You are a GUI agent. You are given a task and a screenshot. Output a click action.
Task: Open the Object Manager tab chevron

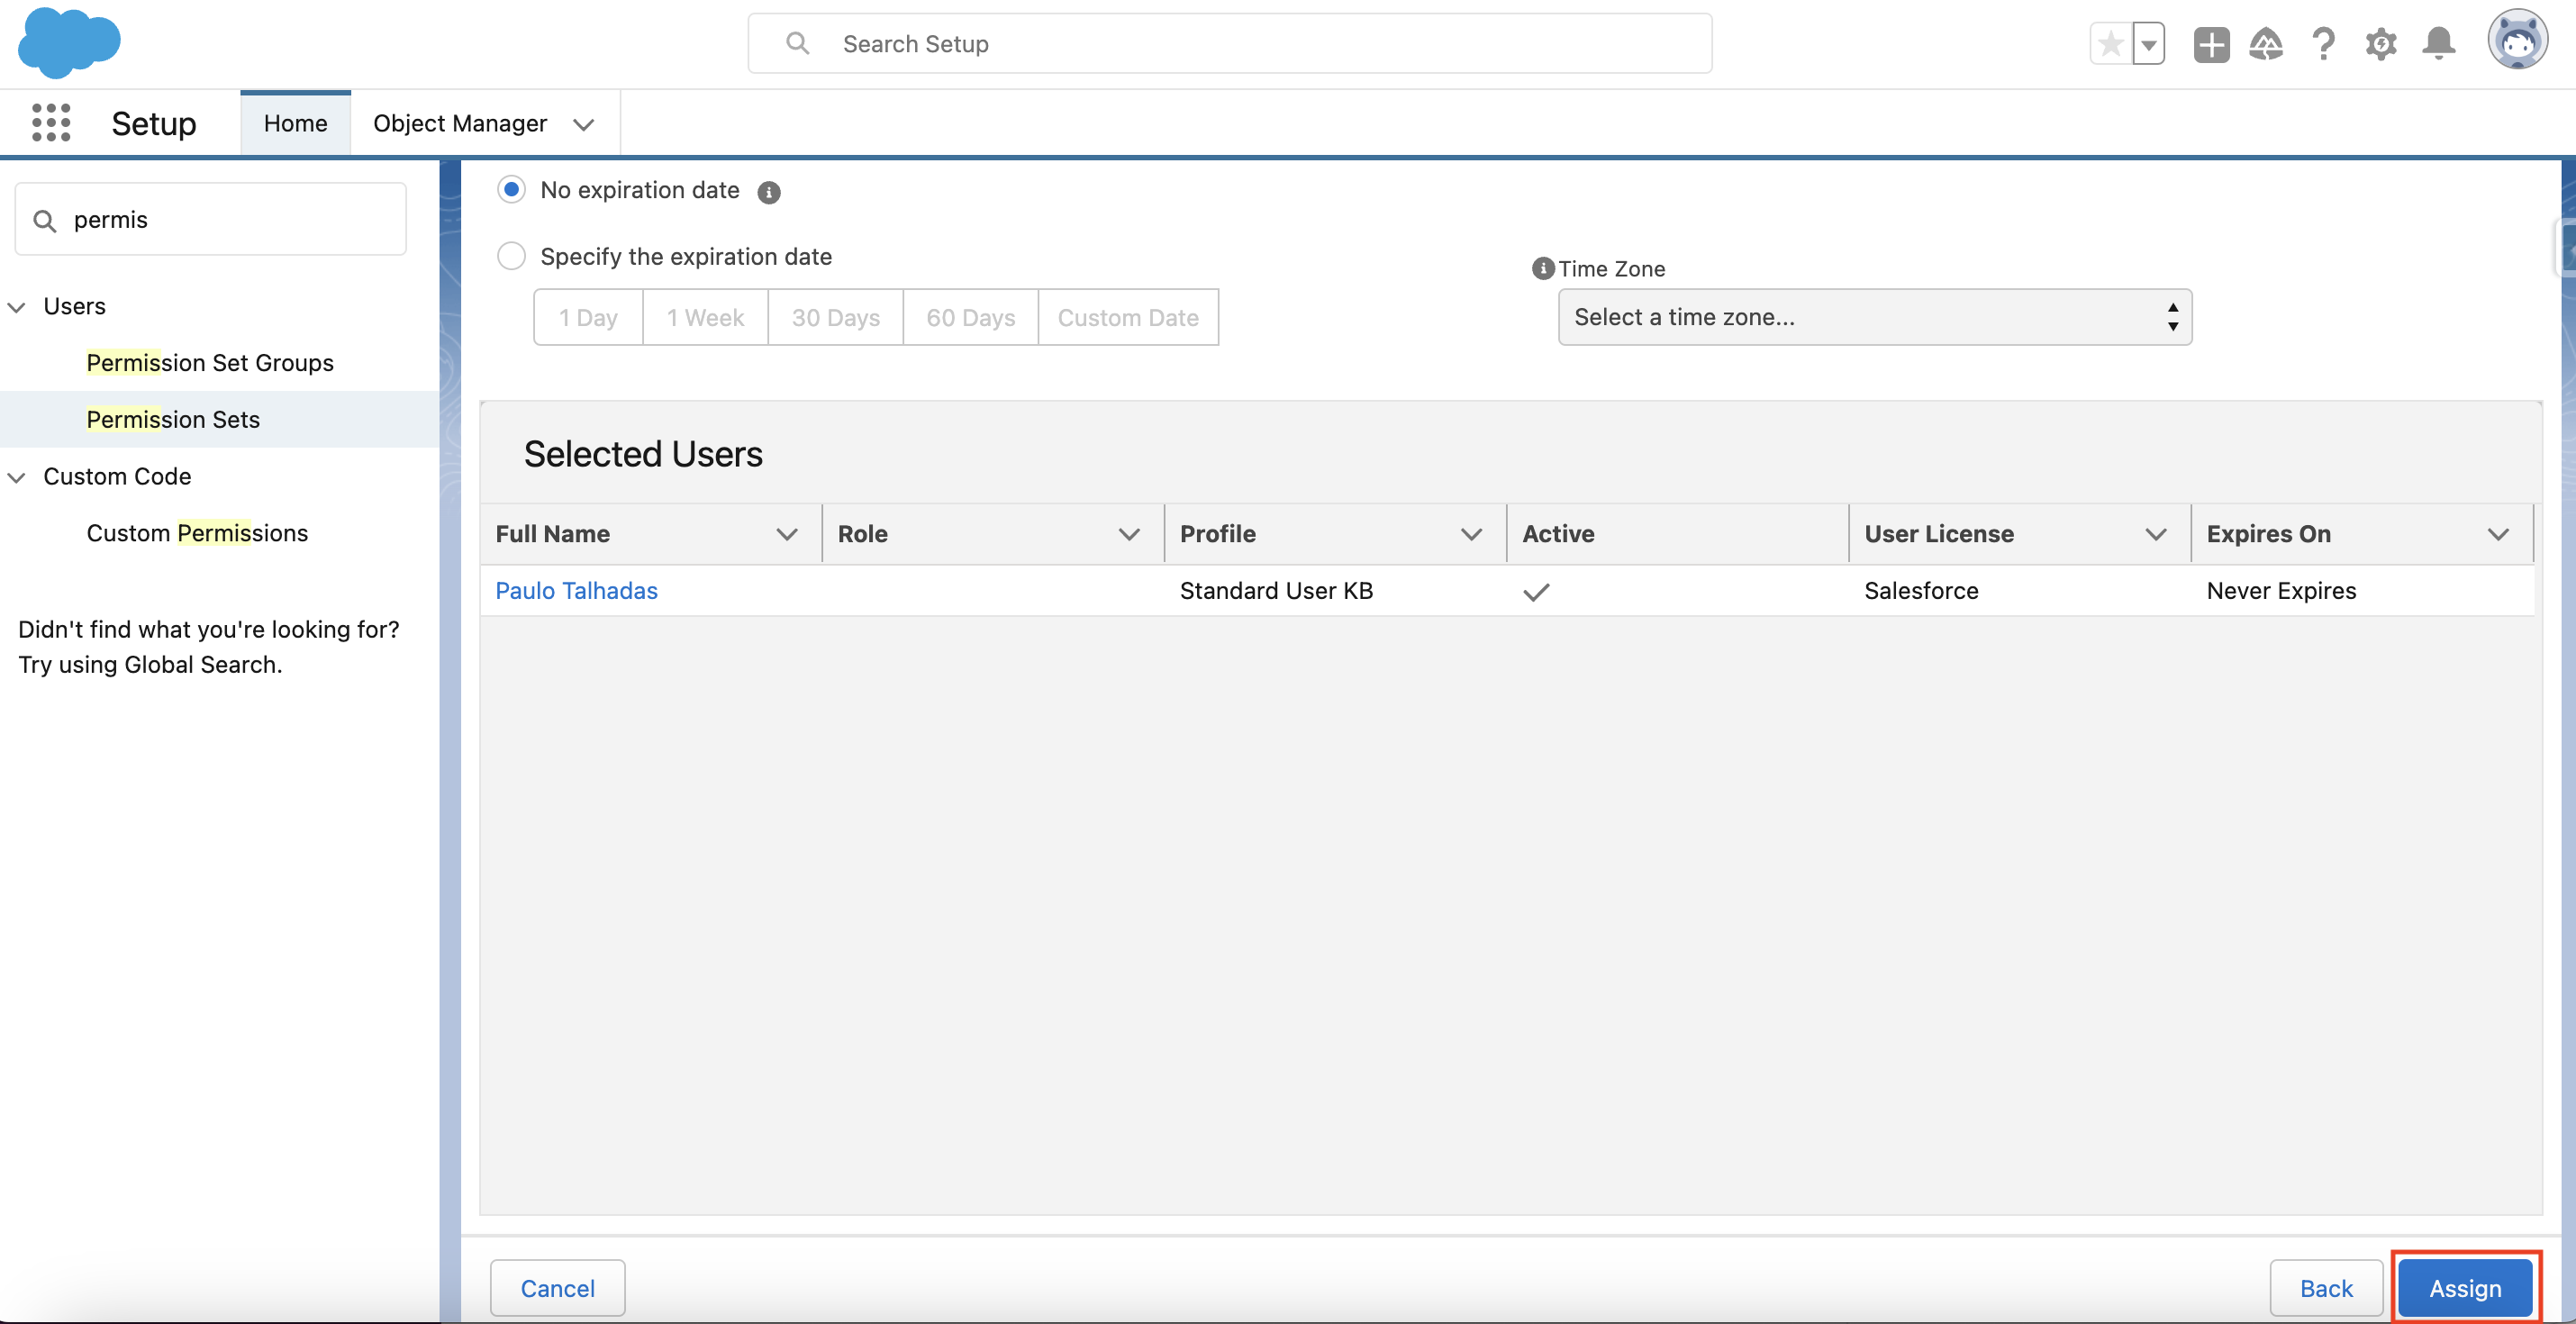coord(583,124)
